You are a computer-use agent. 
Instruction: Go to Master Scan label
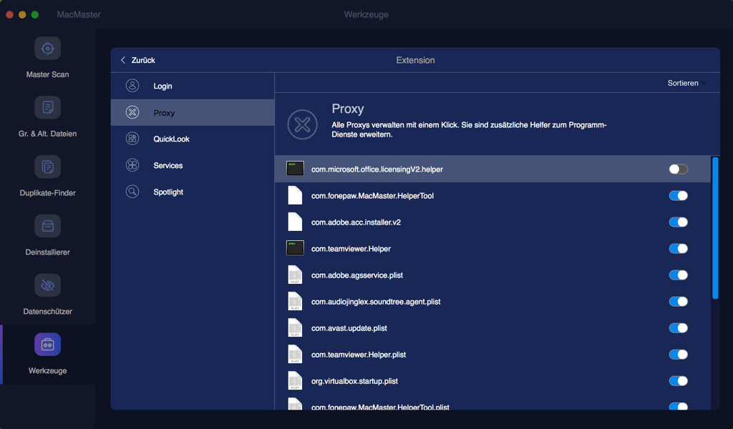click(x=47, y=74)
